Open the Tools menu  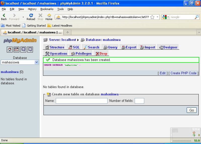61,9
